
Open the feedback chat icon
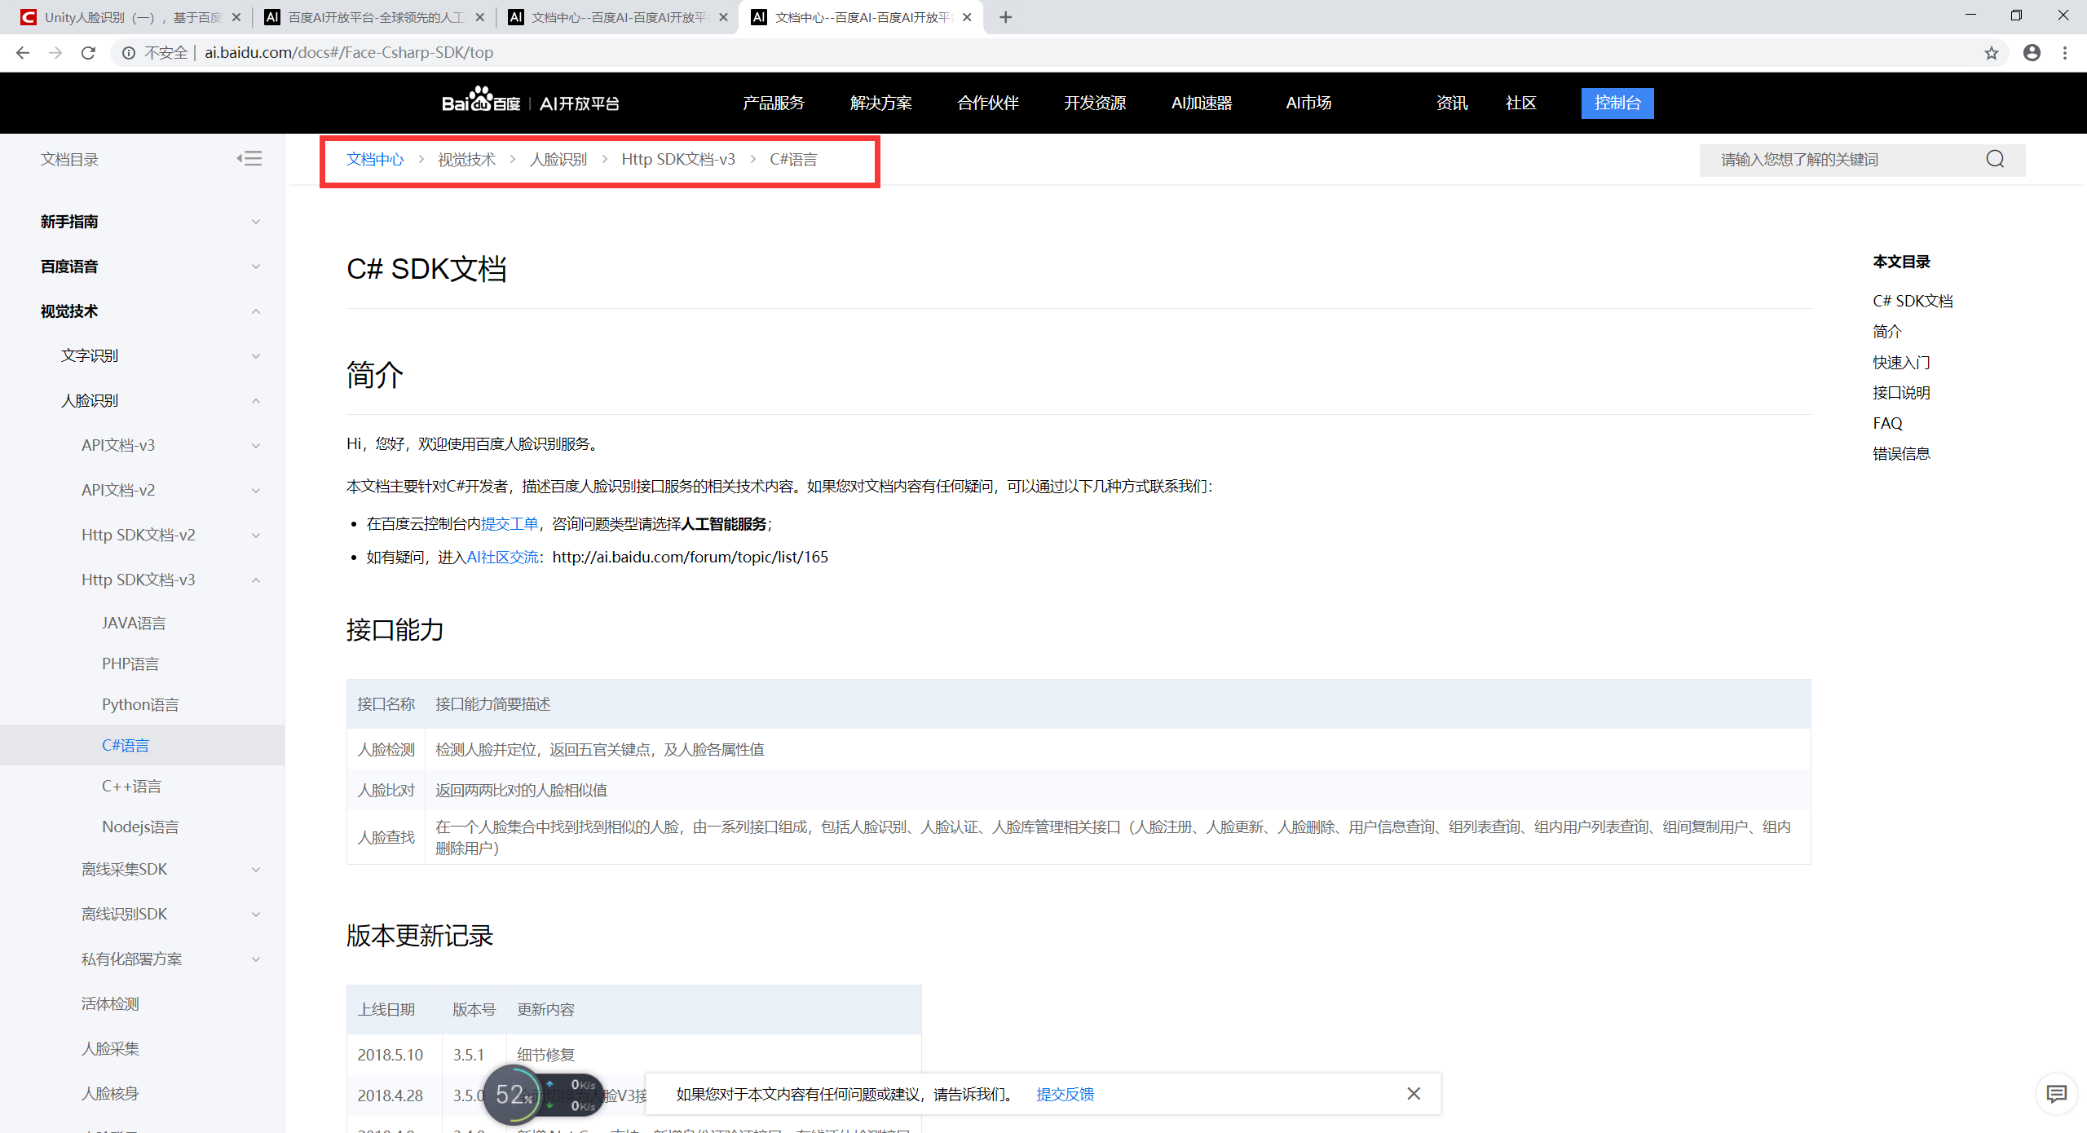coord(2056,1093)
